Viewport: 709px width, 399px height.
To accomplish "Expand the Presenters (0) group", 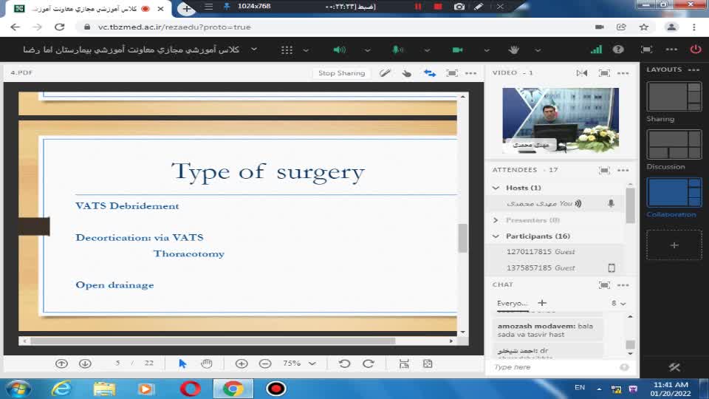I will coord(496,220).
